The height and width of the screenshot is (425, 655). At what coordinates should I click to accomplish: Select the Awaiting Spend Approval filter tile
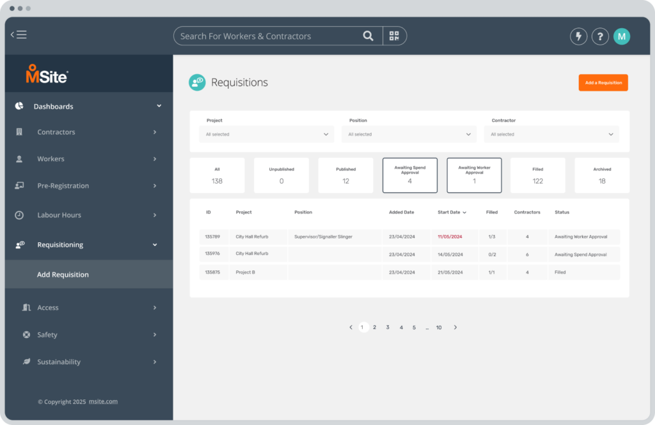point(409,175)
